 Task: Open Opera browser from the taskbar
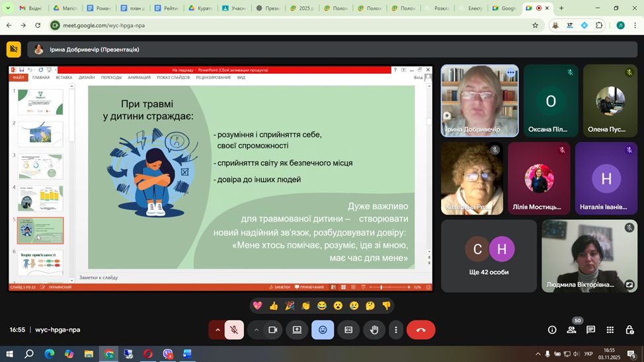click(x=148, y=354)
